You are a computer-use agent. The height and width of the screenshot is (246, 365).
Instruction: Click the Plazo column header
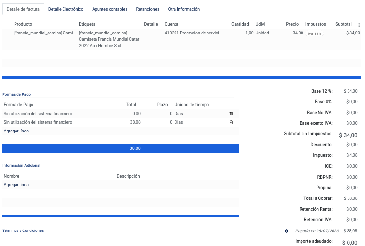[x=162, y=105]
